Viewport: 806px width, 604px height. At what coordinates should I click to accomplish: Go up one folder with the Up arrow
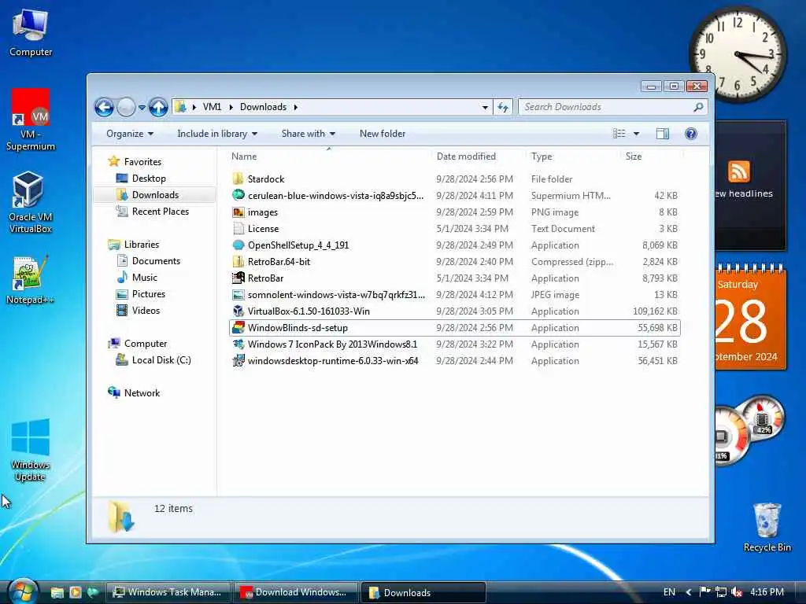click(x=158, y=107)
